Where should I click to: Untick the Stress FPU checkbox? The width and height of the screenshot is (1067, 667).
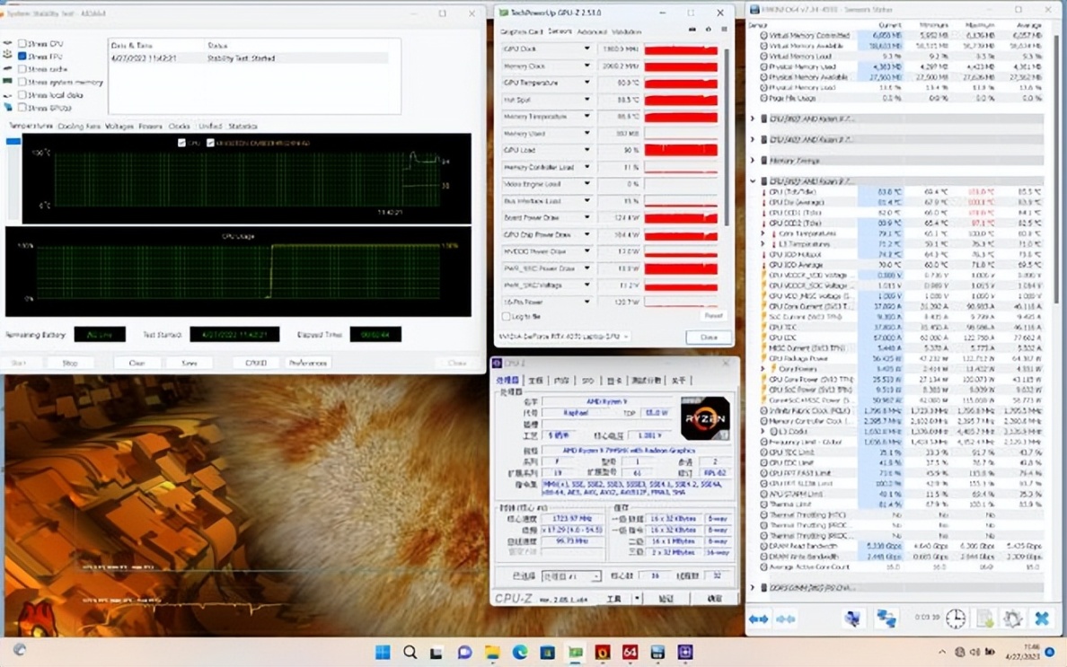22,57
